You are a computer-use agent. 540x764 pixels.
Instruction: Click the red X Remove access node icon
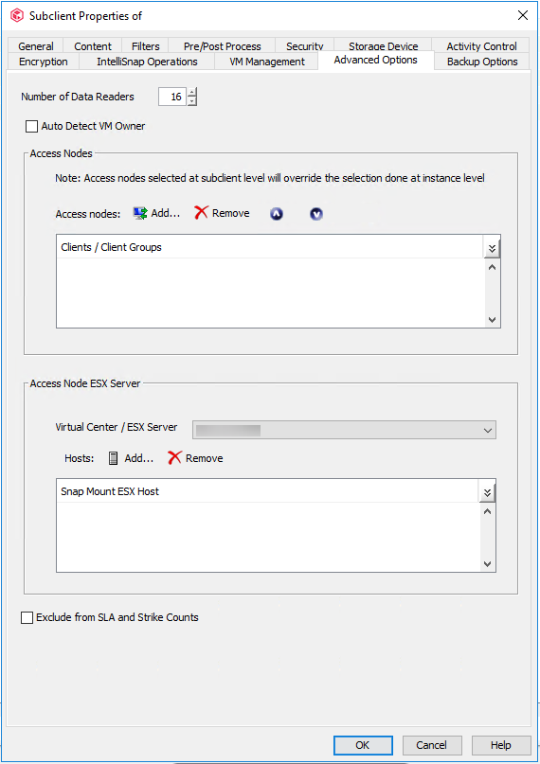click(x=201, y=213)
